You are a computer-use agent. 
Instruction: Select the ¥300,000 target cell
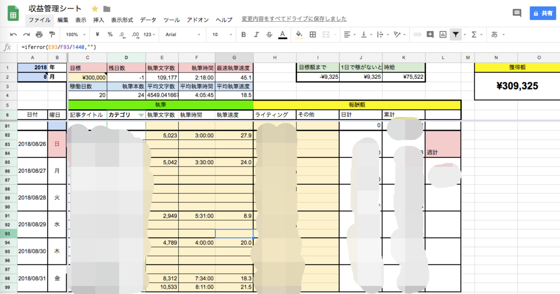click(x=87, y=77)
